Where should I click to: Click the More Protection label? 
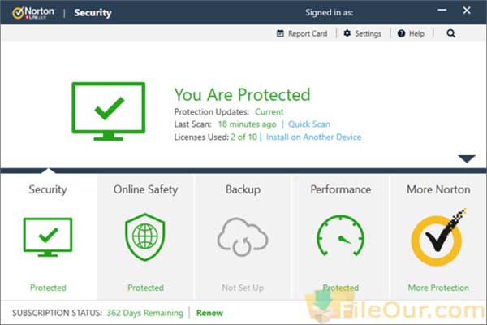click(438, 288)
